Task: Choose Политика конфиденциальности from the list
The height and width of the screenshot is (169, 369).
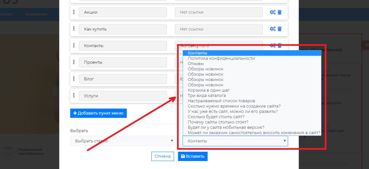Action: tap(221, 58)
